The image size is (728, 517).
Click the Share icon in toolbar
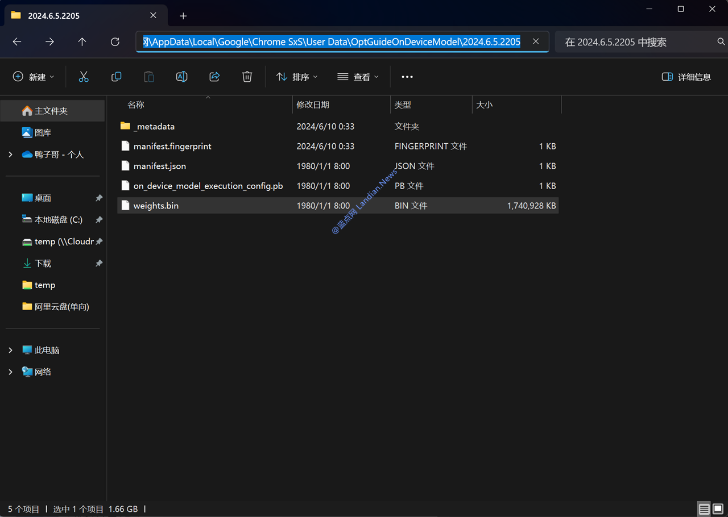click(214, 77)
